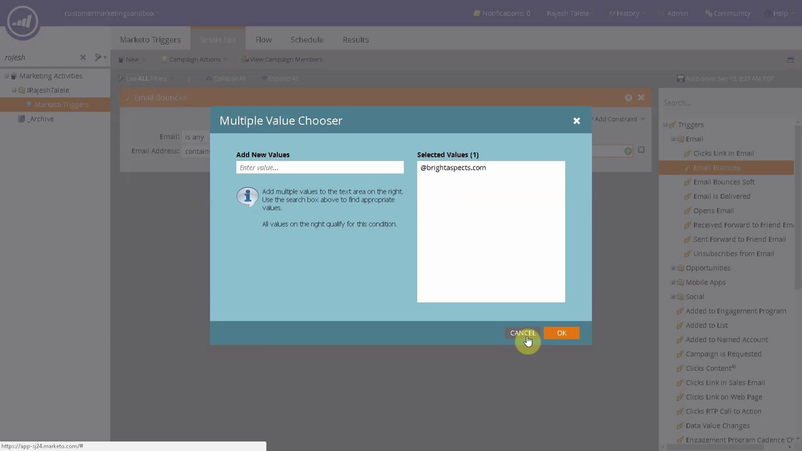Image resolution: width=802 pixels, height=451 pixels.
Task: Select Added to Engagement Program trigger
Action: click(x=736, y=311)
